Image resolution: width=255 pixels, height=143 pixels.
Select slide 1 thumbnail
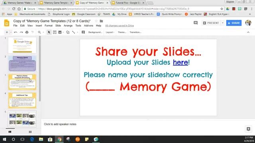coord(22,45)
